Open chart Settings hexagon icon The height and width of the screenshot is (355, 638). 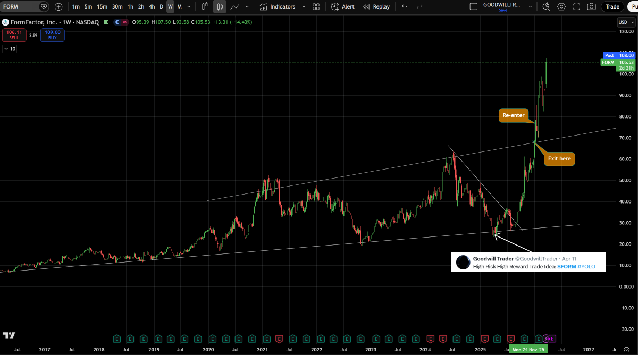(561, 6)
